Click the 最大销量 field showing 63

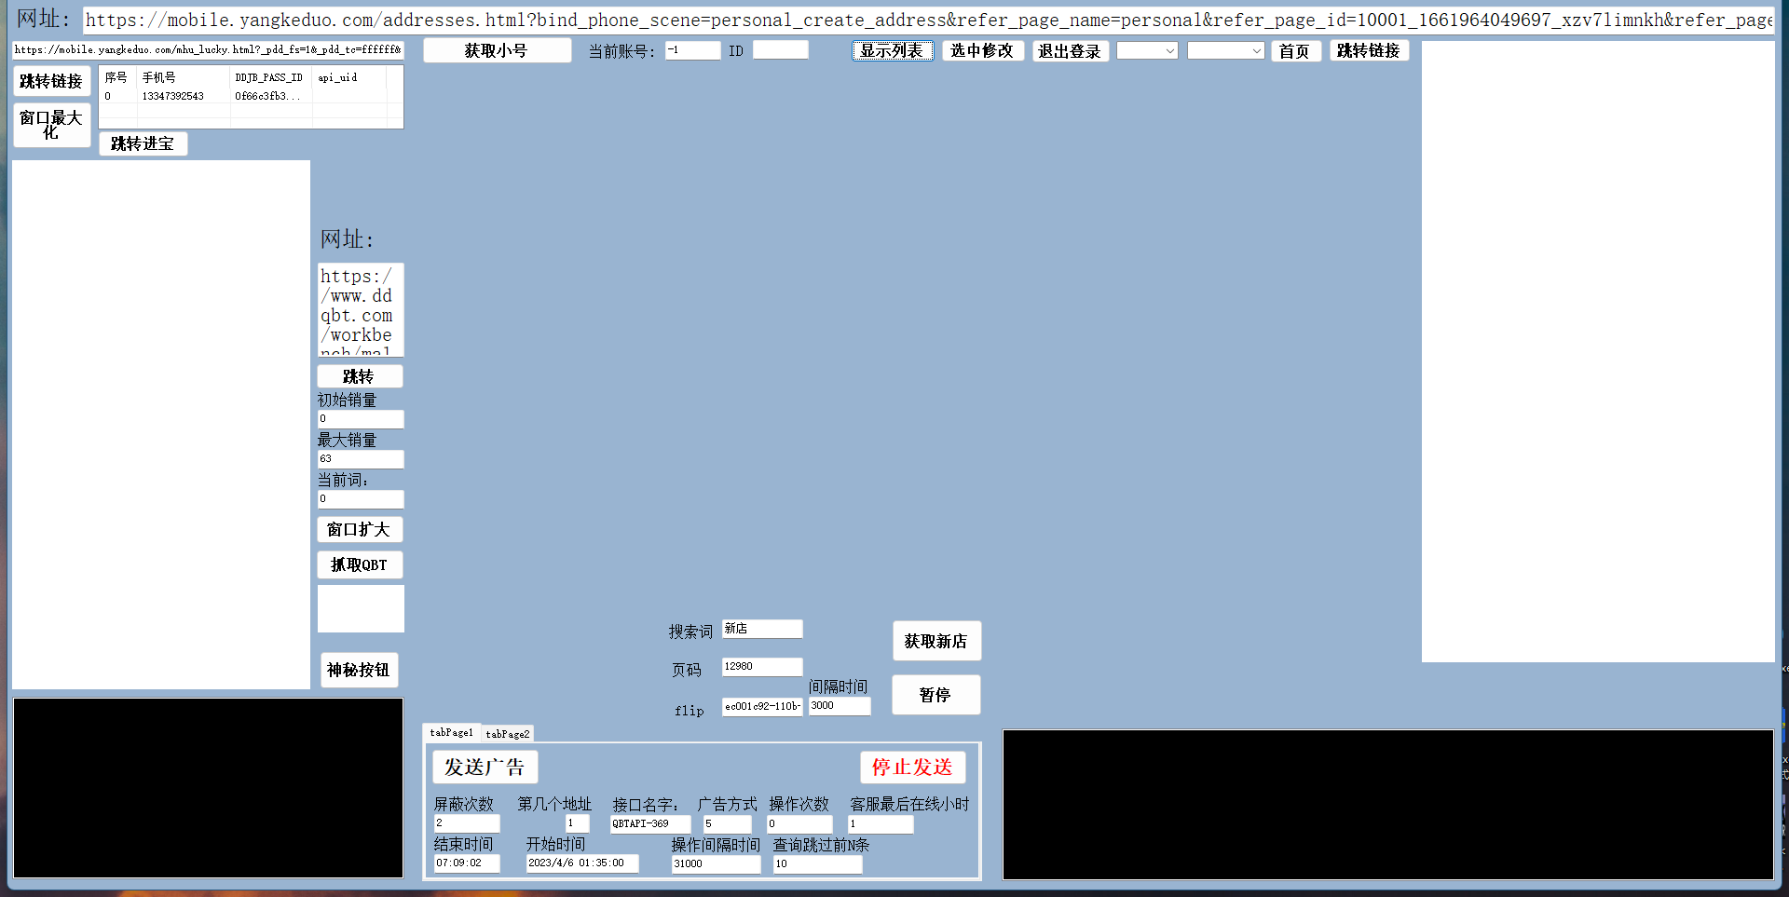coord(361,459)
